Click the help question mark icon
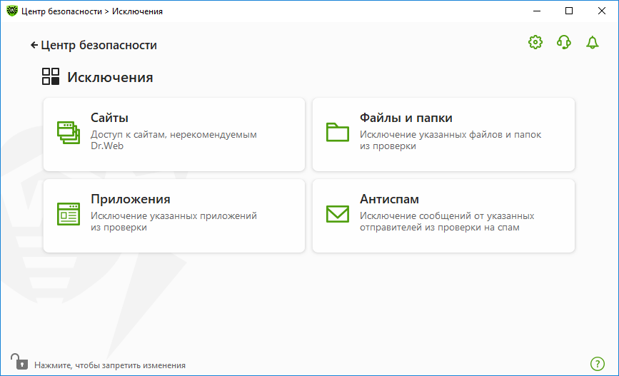619x376 pixels. [x=598, y=364]
